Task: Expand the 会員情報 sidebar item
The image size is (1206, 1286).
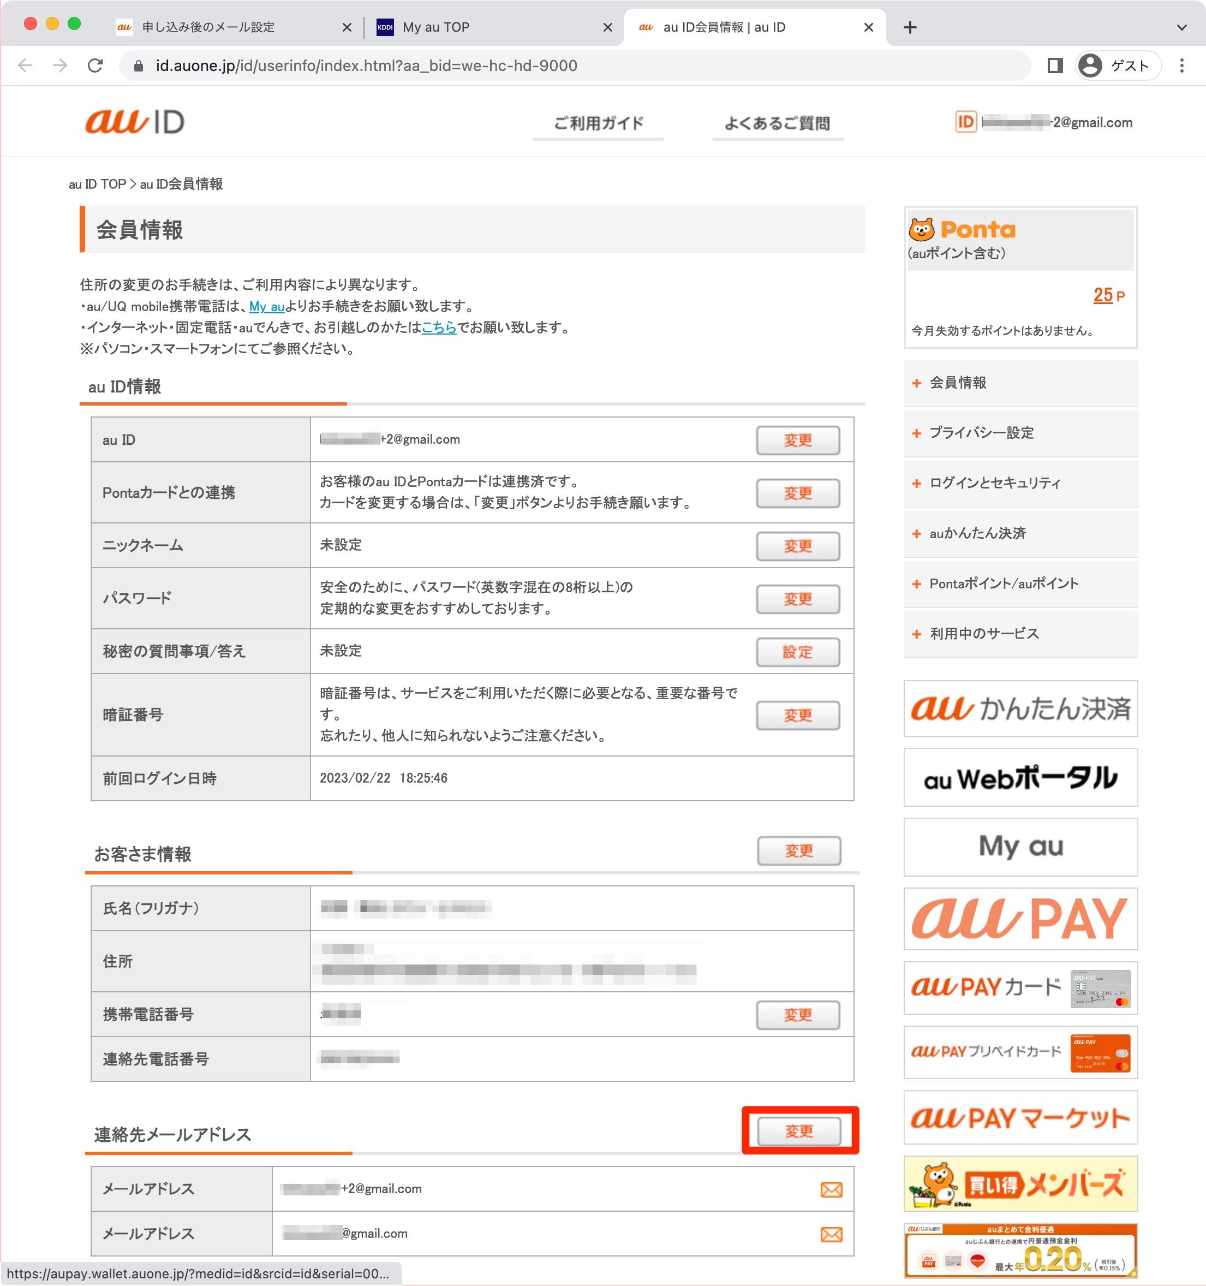Action: tap(1020, 383)
